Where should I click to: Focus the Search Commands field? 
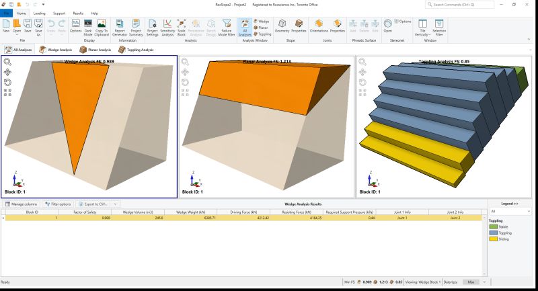click(460, 5)
